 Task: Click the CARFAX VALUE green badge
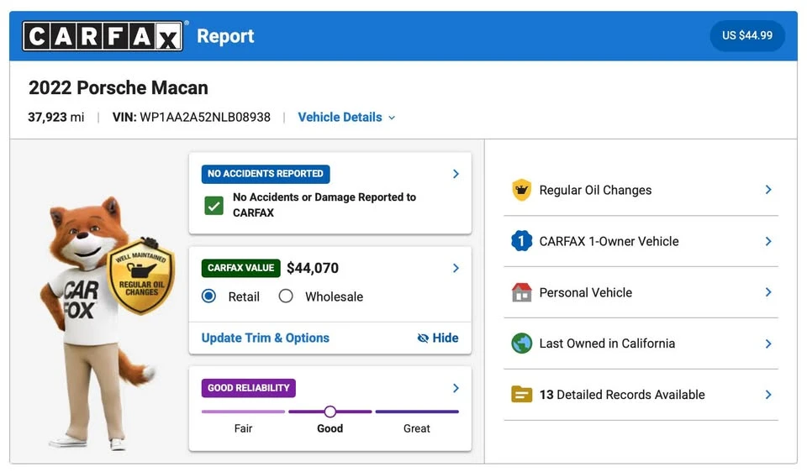click(241, 268)
